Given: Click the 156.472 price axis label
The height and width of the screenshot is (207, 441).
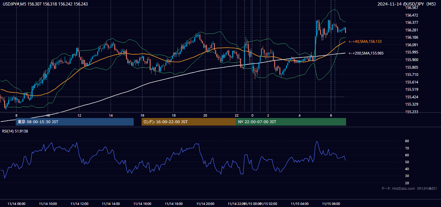Looking at the screenshot, I should pyautogui.click(x=412, y=15).
